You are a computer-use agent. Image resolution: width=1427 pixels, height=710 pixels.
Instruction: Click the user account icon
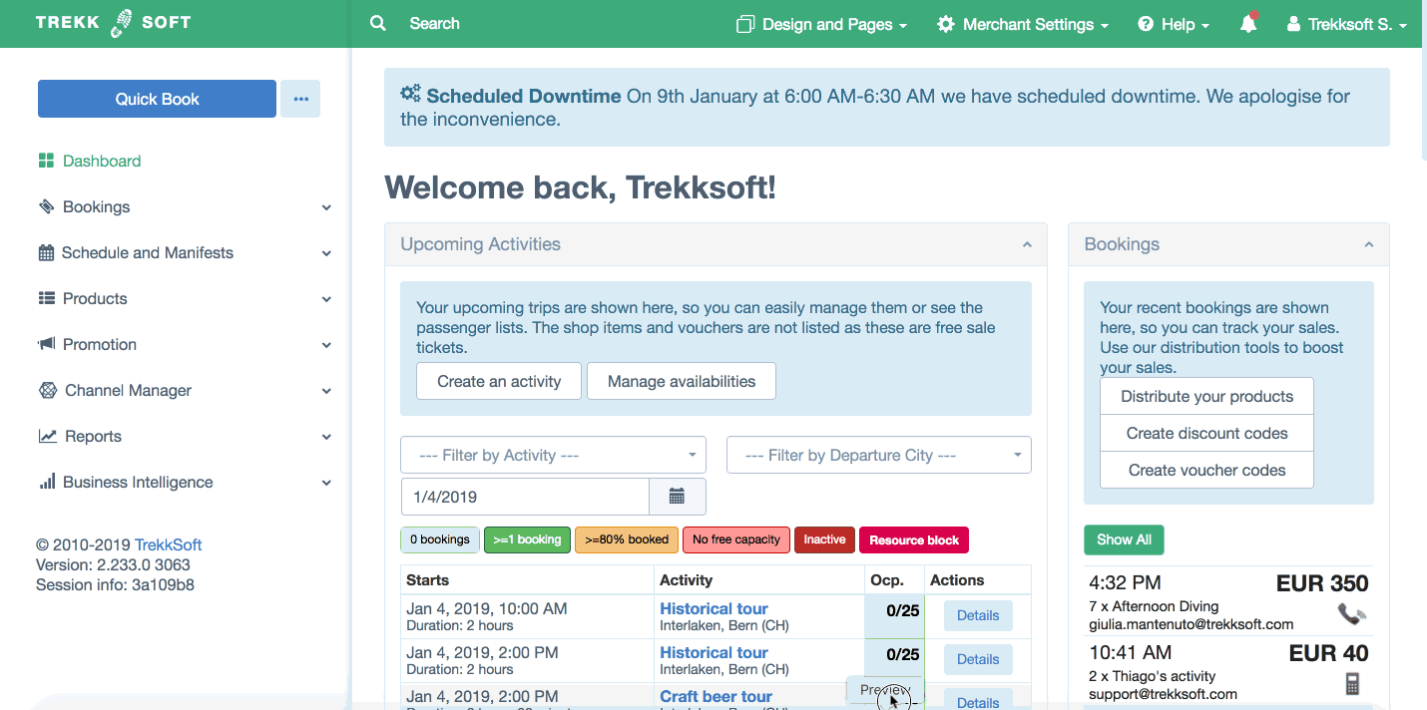pyautogui.click(x=1294, y=24)
